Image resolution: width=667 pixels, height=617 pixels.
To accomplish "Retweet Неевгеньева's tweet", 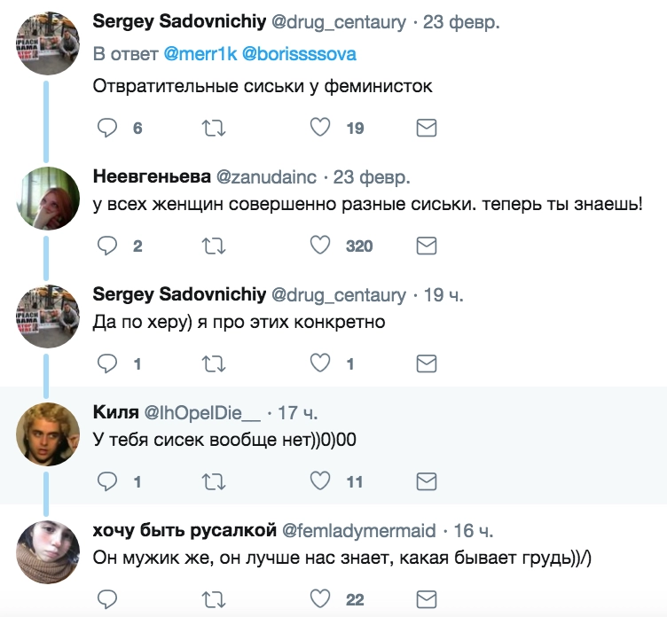I will [214, 246].
